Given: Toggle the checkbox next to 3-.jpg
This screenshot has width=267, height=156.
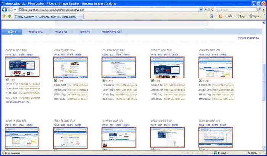Looking at the screenshot, I should point(104,81).
